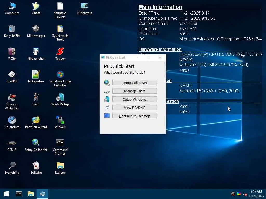Select the PENetwork desktop icon
This screenshot has width=266, height=199.
[84, 9]
